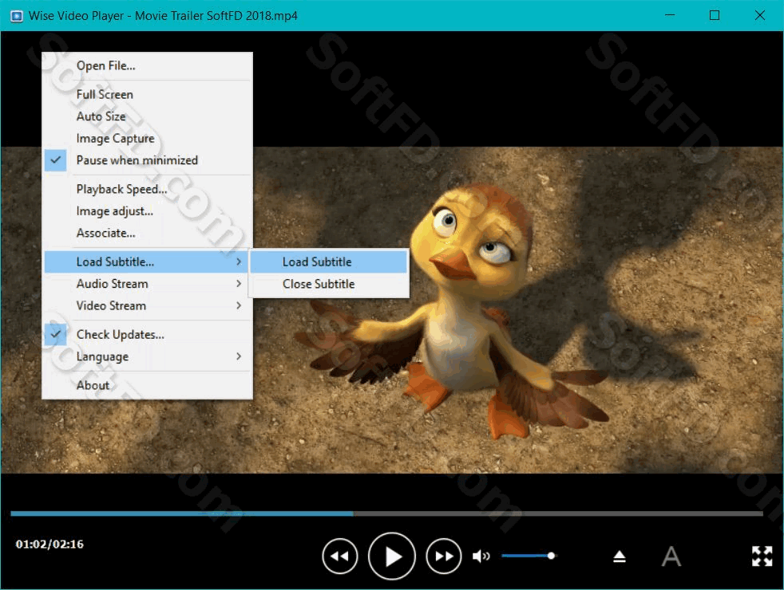Minimize the Wise Video Player window

[670, 15]
